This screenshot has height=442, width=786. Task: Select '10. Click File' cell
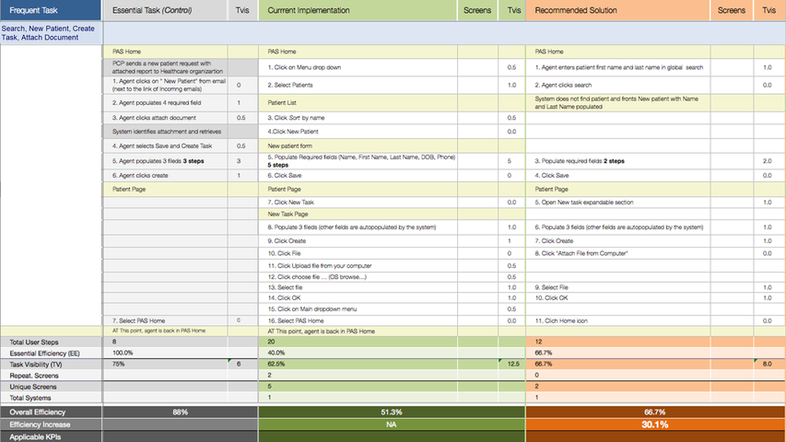(x=358, y=253)
